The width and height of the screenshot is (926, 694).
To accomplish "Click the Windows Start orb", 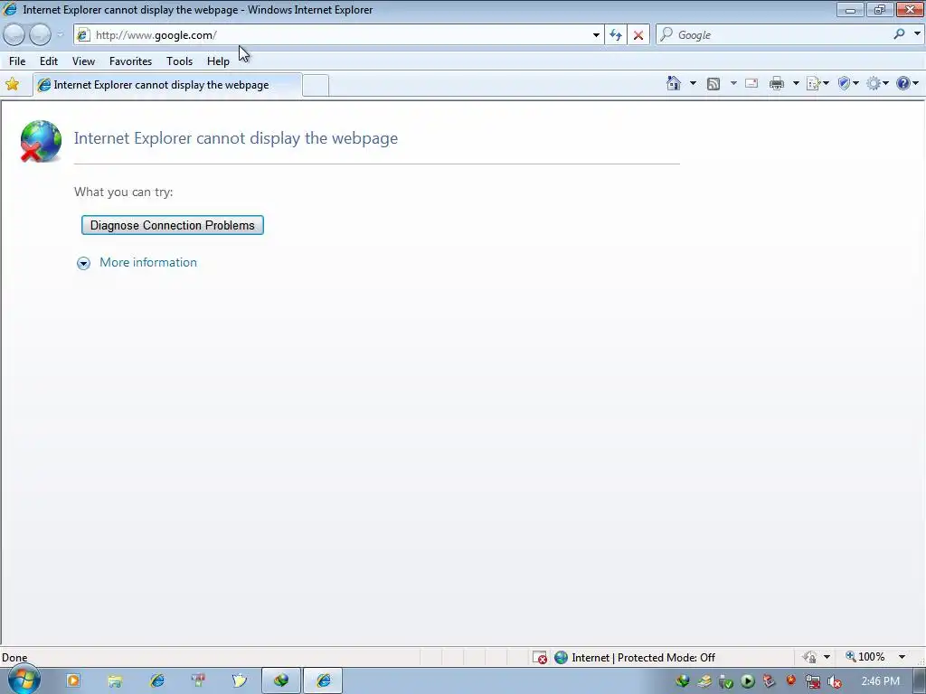I will pyautogui.click(x=24, y=680).
